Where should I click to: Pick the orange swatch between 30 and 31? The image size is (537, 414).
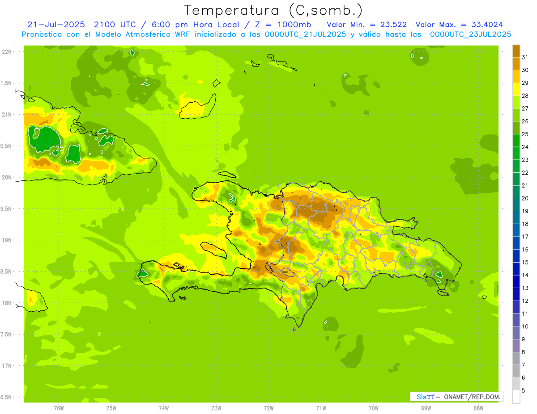click(516, 64)
